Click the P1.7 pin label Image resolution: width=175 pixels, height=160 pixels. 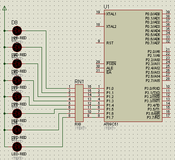tap(110, 118)
